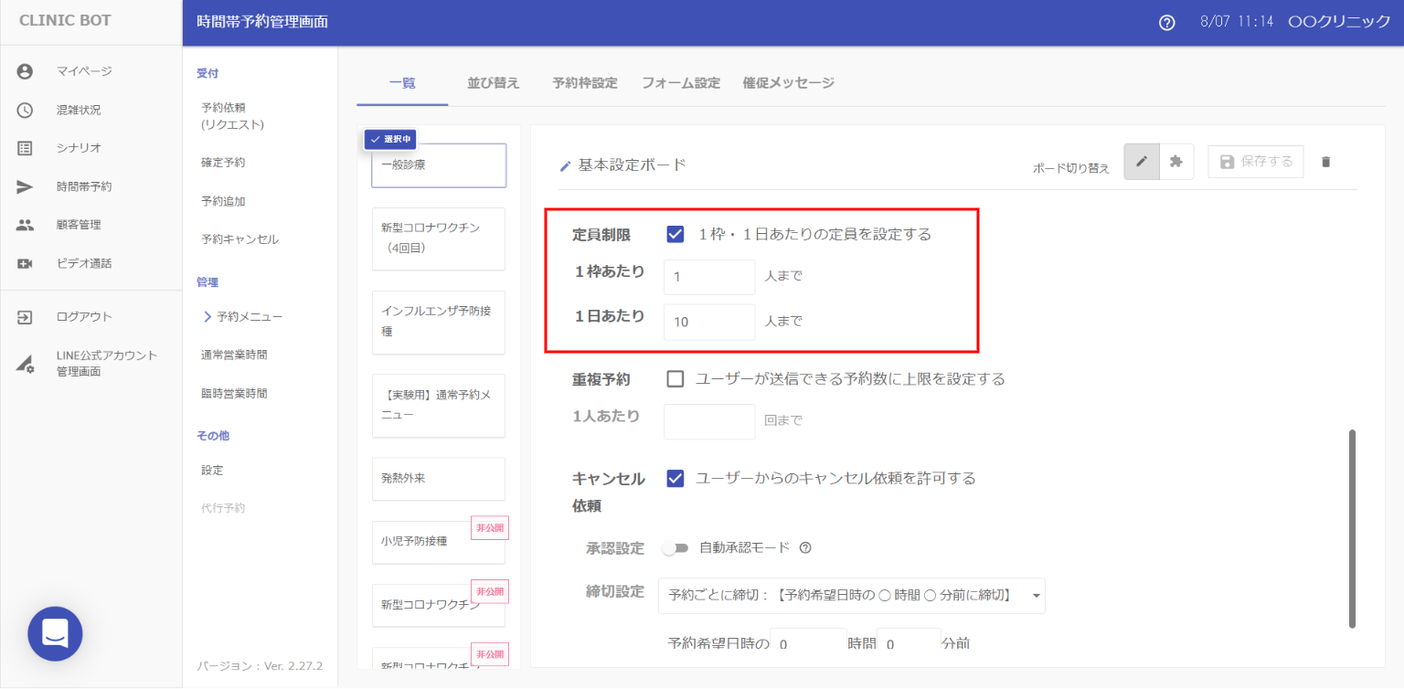
Task: Click the ビデオ通話 camera icon
Action: [x=25, y=263]
